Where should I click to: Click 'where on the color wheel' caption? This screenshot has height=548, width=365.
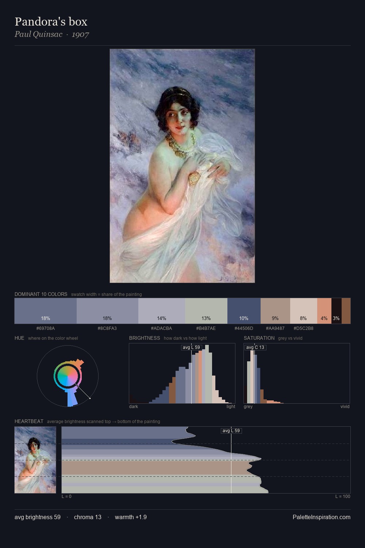point(53,338)
